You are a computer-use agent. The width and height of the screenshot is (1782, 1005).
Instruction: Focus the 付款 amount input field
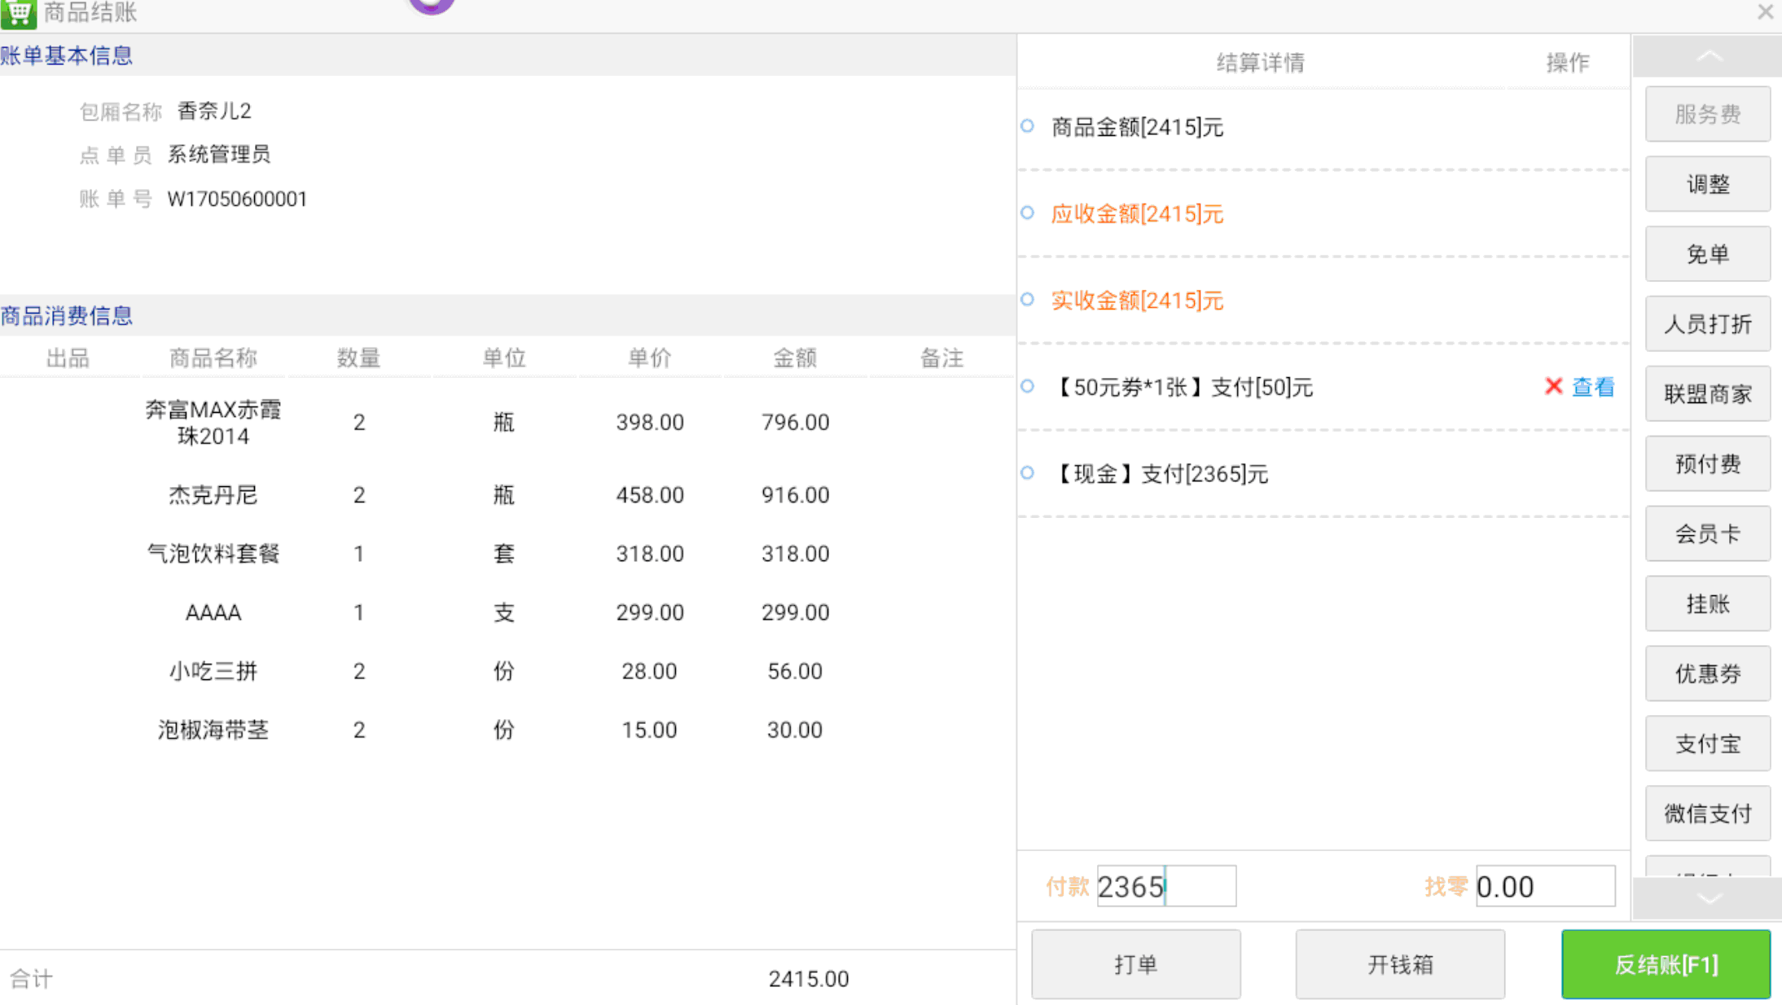tap(1166, 886)
